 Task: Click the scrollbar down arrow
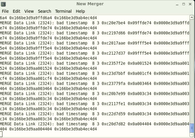pyautogui.click(x=192, y=135)
